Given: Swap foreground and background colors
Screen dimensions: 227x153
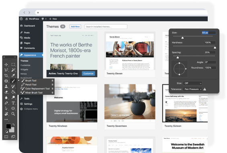Looking at the screenshot, I should pyautogui.click(x=14, y=124).
